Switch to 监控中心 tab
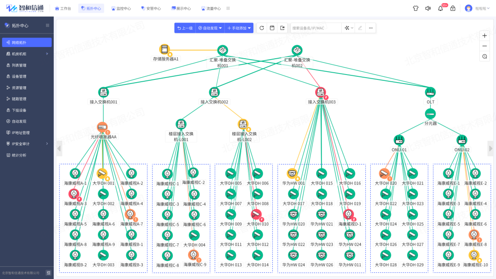496x279 pixels. [121, 9]
